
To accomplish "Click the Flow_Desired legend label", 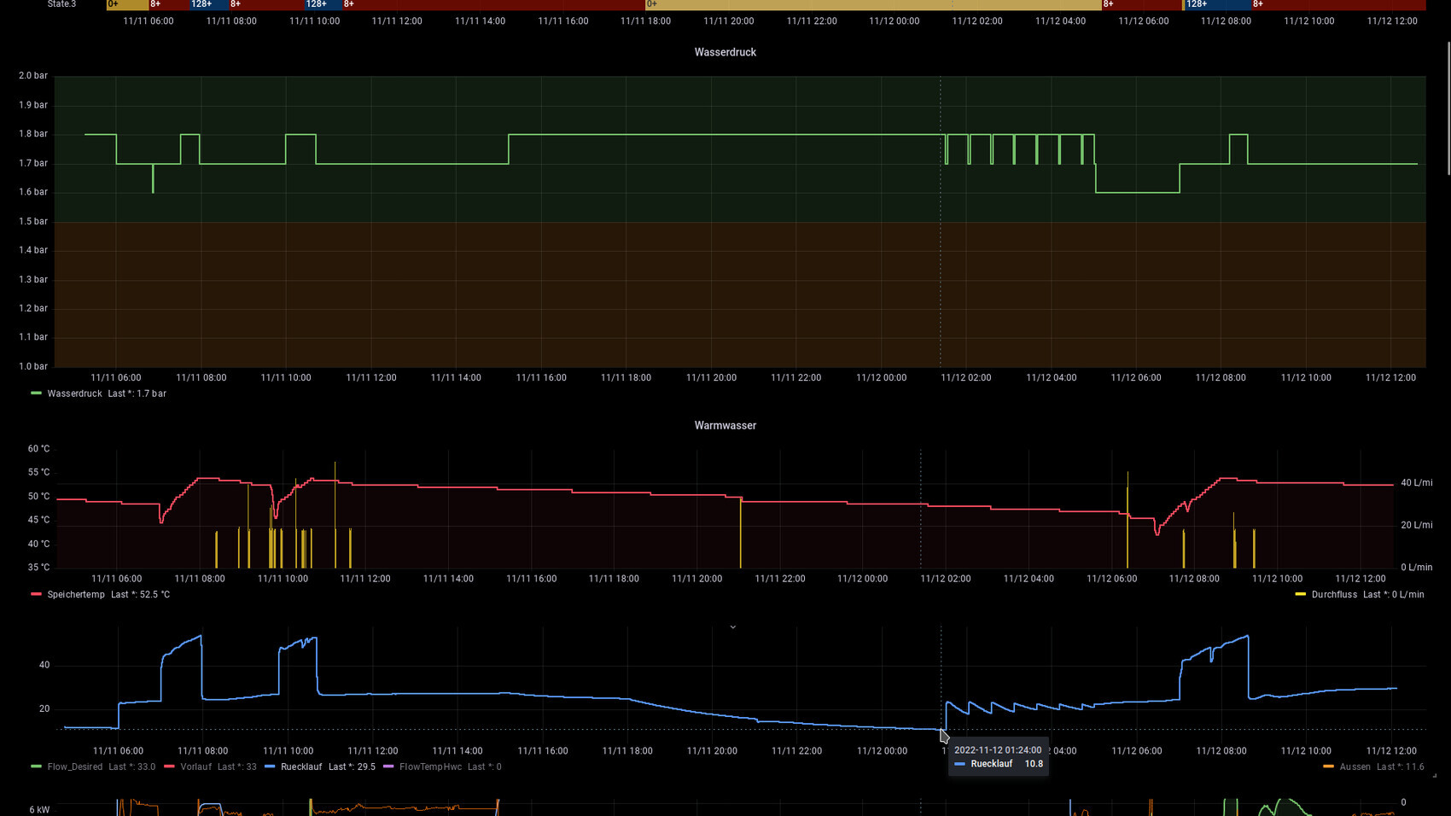I will tap(75, 766).
